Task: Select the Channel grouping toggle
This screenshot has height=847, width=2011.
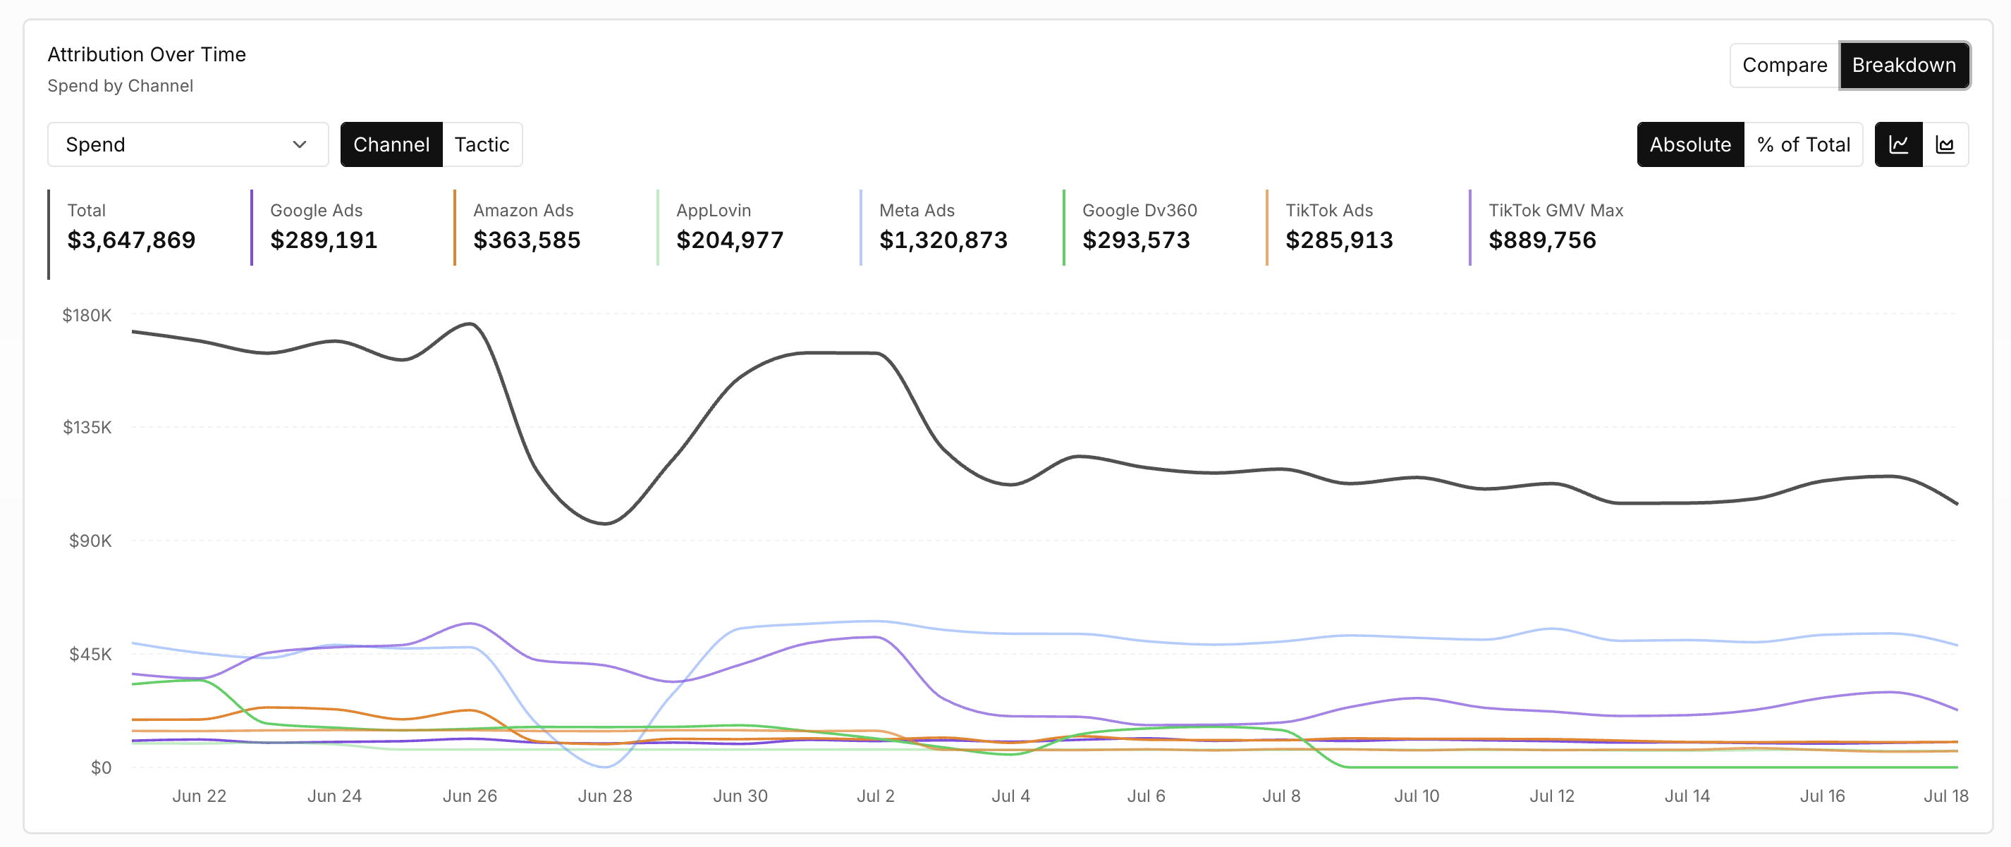Action: (x=391, y=144)
